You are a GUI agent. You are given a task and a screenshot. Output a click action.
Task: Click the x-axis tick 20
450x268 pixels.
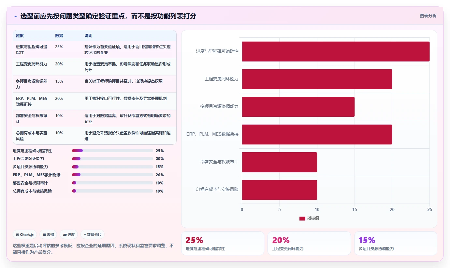pyautogui.click(x=392, y=210)
